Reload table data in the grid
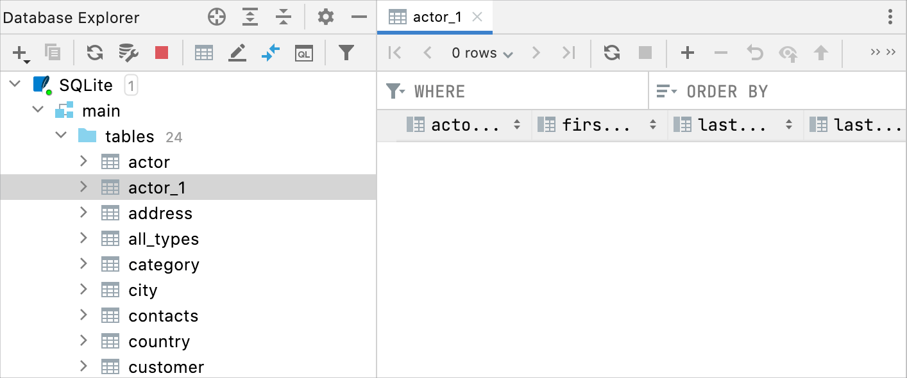 click(611, 53)
